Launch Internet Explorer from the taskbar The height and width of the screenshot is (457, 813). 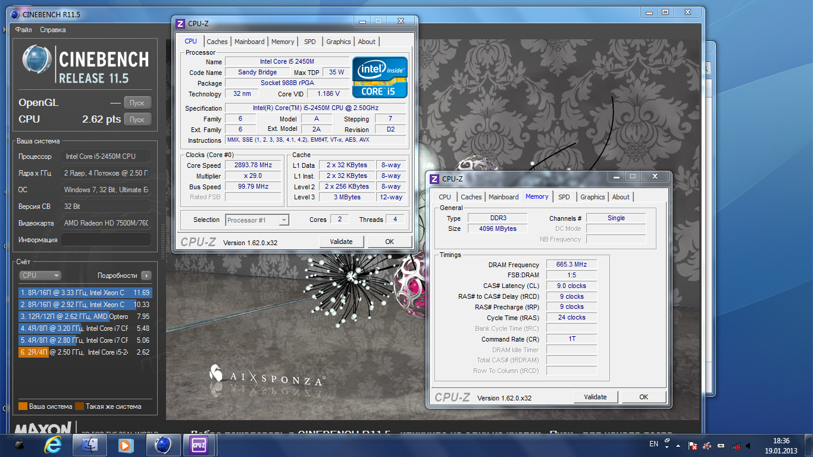[54, 445]
